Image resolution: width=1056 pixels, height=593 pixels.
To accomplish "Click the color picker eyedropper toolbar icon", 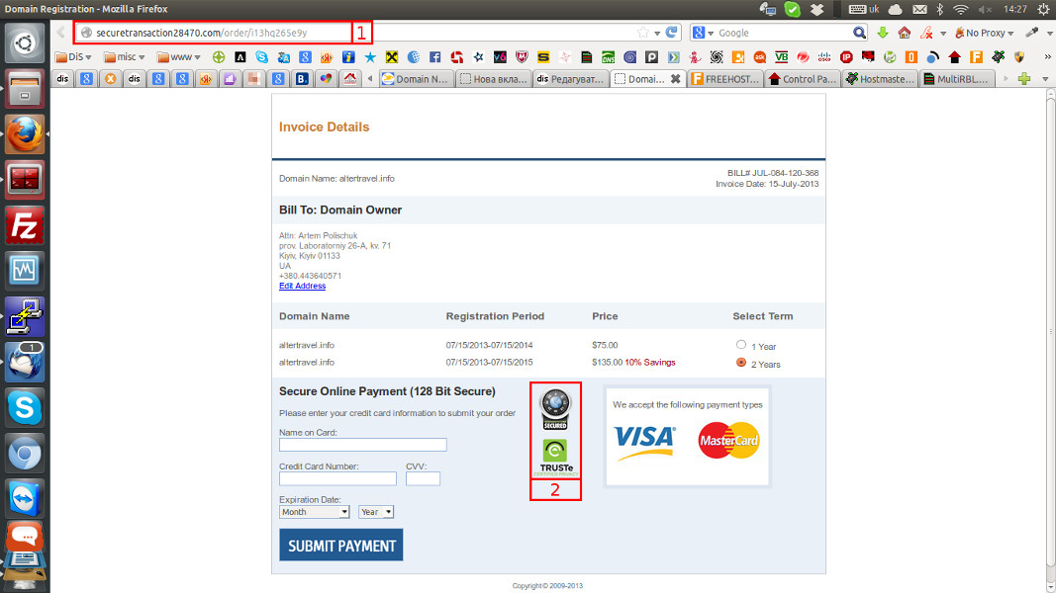I will coord(1032,33).
